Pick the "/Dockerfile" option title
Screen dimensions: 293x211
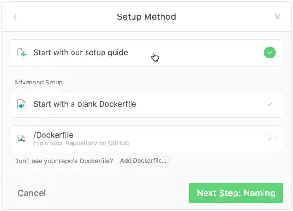[x=53, y=135]
